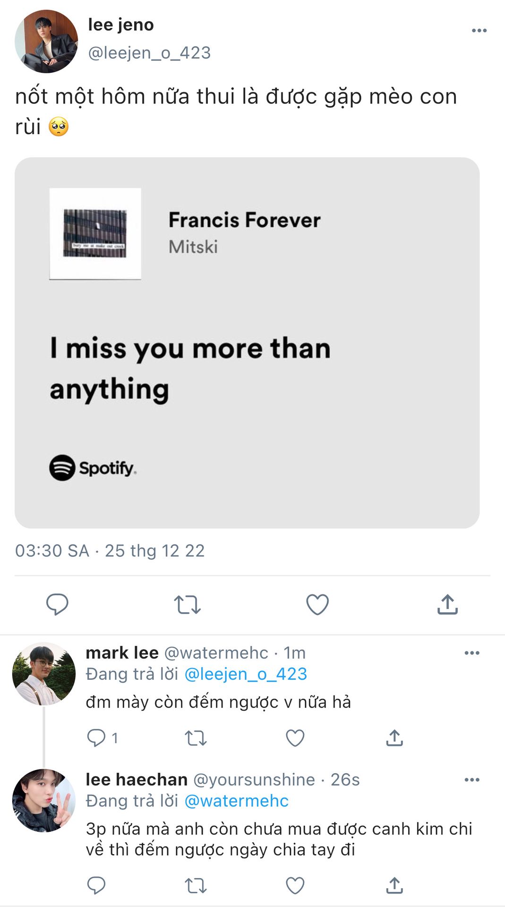Retweet lee jeno's main tweet

click(x=187, y=604)
